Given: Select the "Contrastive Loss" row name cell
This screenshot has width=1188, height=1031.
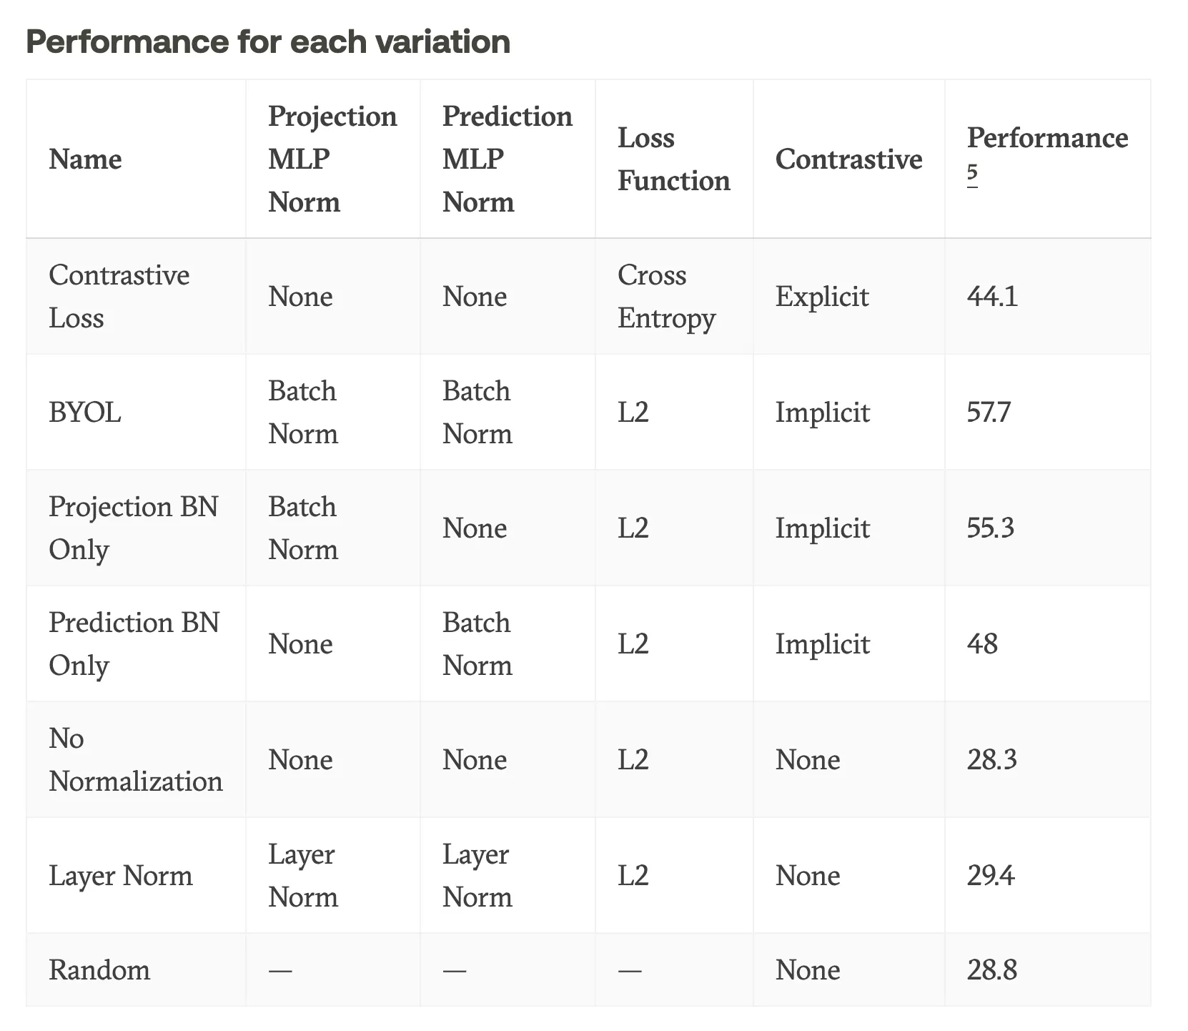Looking at the screenshot, I should click(x=119, y=296).
